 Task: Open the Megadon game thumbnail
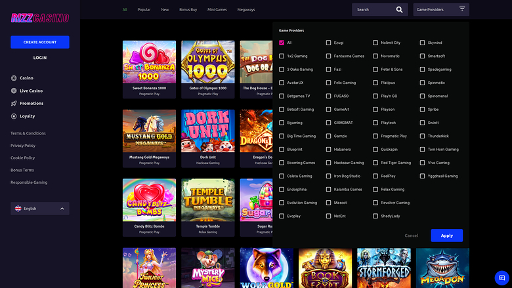[x=442, y=268]
